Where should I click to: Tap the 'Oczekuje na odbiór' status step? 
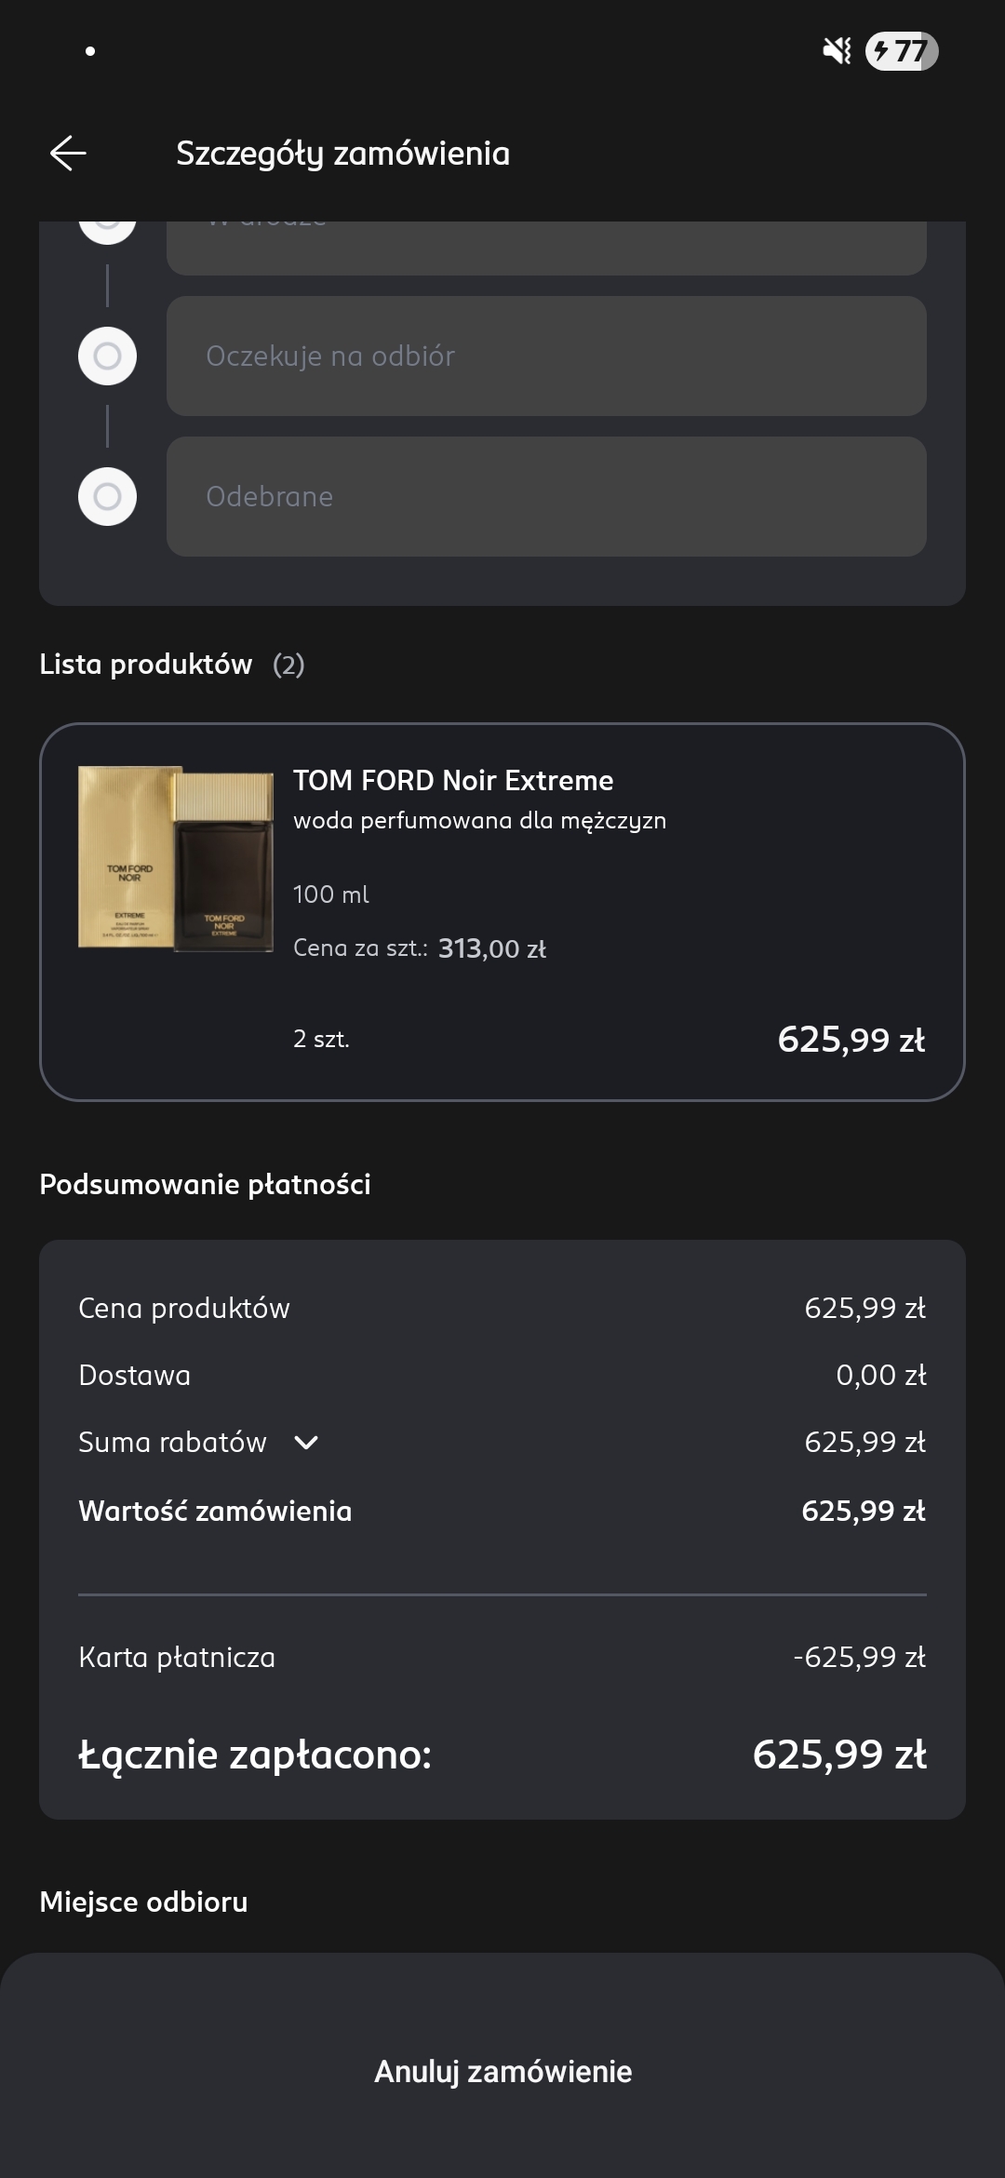click(546, 356)
